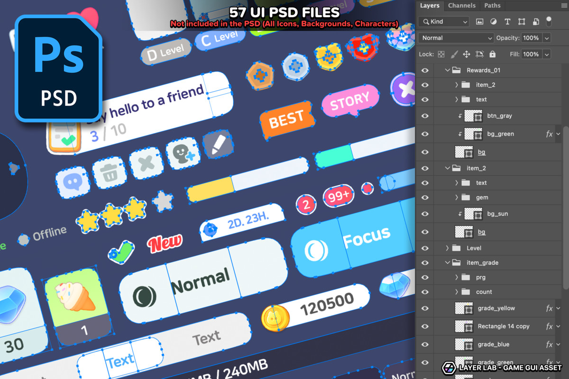The height and width of the screenshot is (379, 569).
Task: Expand the gem group
Action: tap(457, 197)
